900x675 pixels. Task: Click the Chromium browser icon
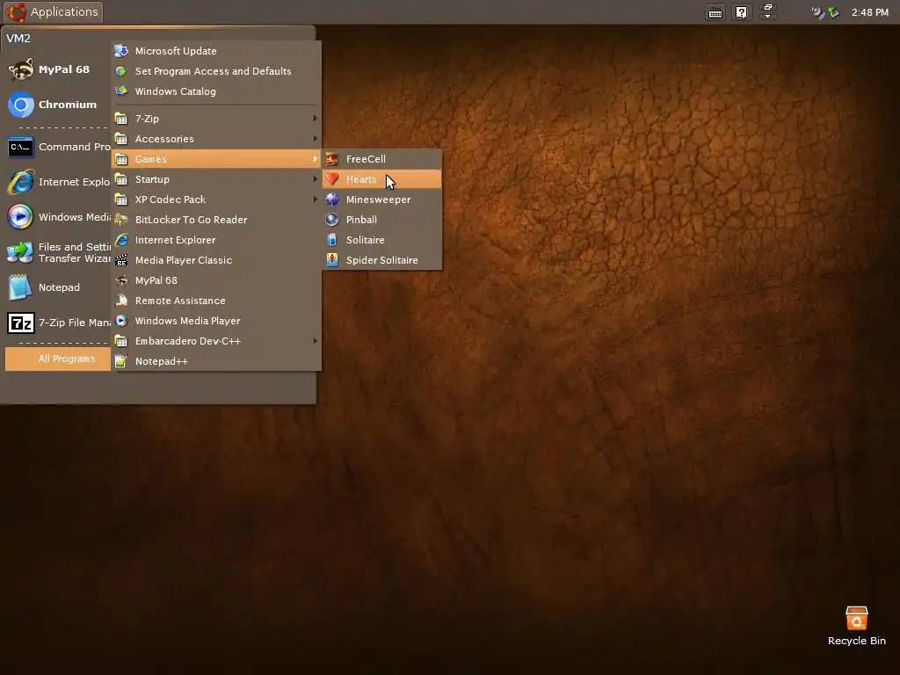pos(21,105)
